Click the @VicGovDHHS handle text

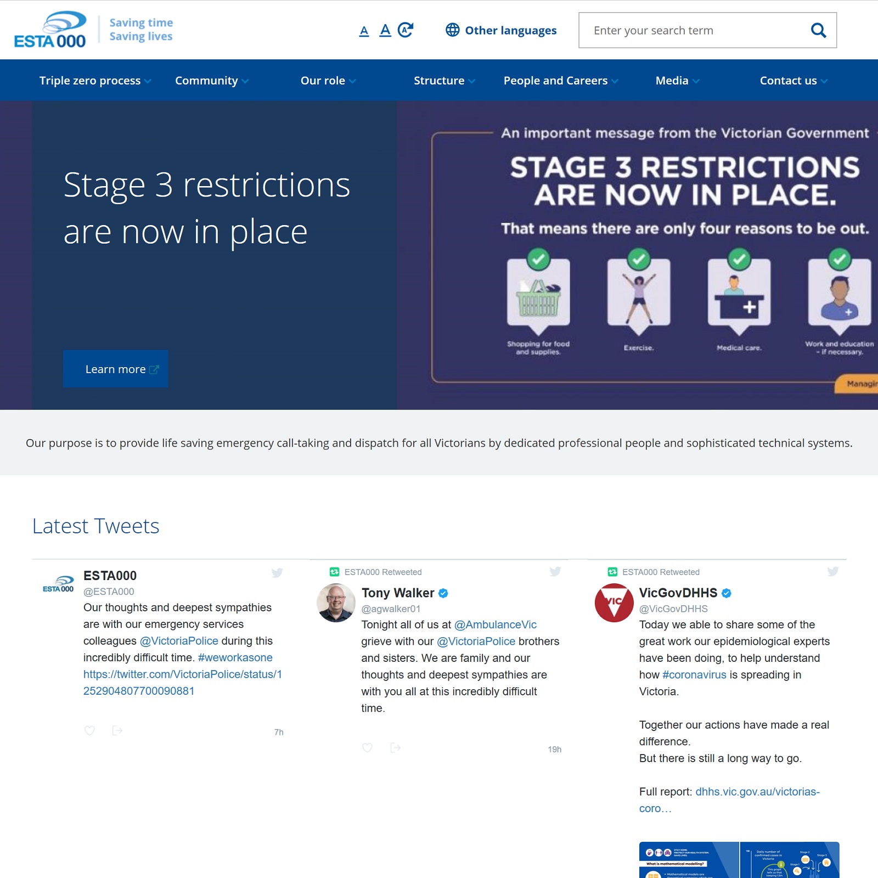673,609
